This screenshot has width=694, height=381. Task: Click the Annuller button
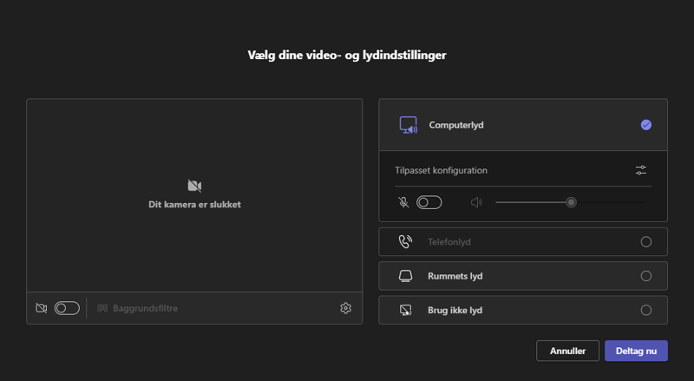coord(567,351)
